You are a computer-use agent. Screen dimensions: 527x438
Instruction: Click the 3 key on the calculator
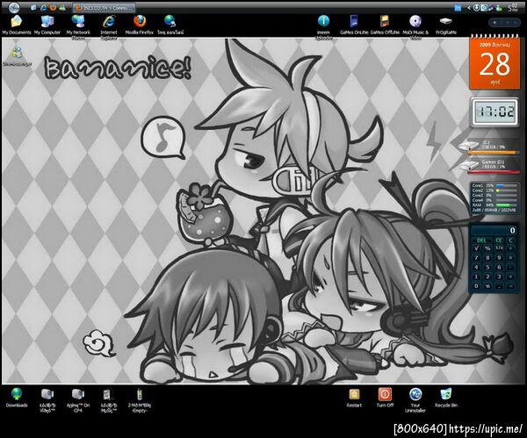click(x=499, y=276)
